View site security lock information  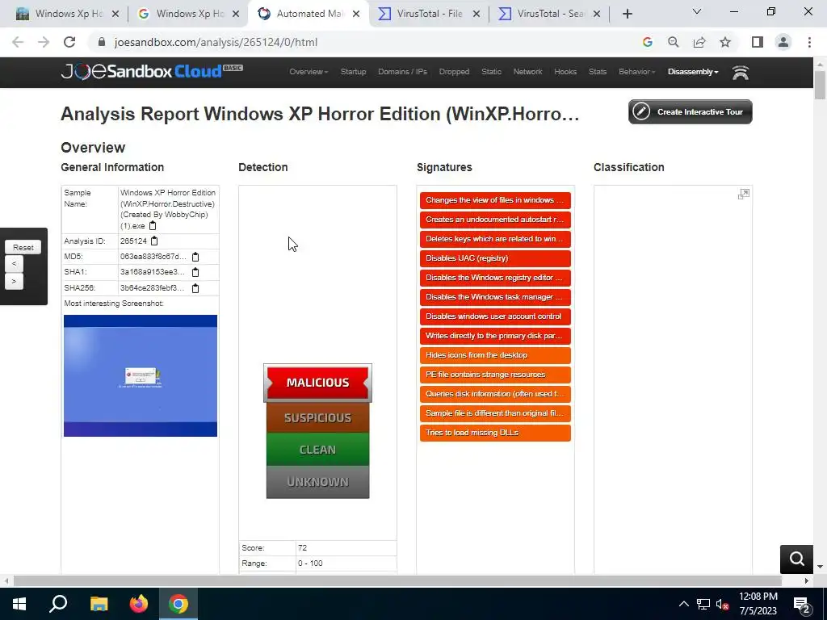tap(102, 42)
